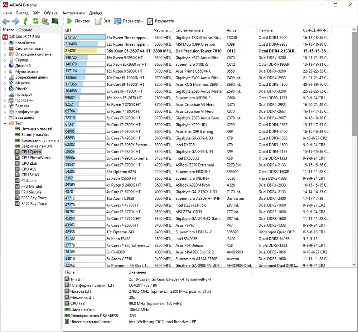Expand the Мережа tree node
This screenshot has height=332, width=358.
(5, 83)
